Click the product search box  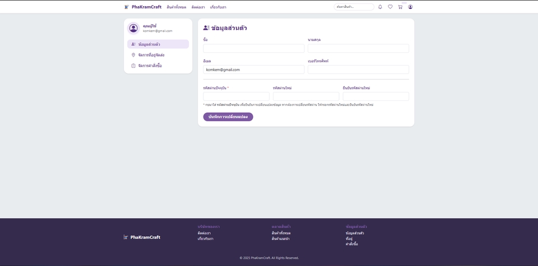pyautogui.click(x=354, y=7)
